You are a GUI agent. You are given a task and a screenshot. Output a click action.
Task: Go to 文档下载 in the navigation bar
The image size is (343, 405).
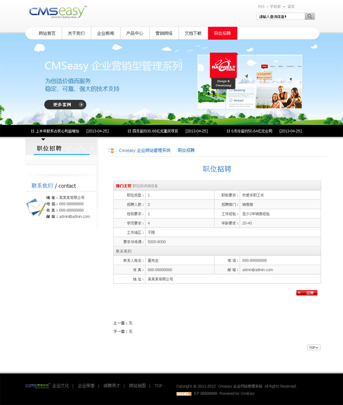point(193,33)
